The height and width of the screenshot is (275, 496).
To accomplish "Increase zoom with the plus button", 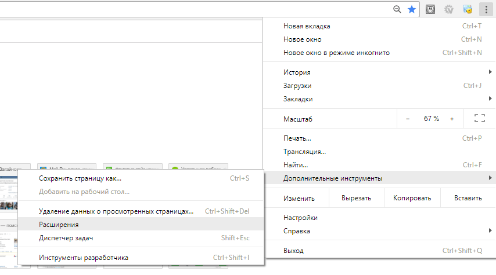I will pyautogui.click(x=452, y=119).
